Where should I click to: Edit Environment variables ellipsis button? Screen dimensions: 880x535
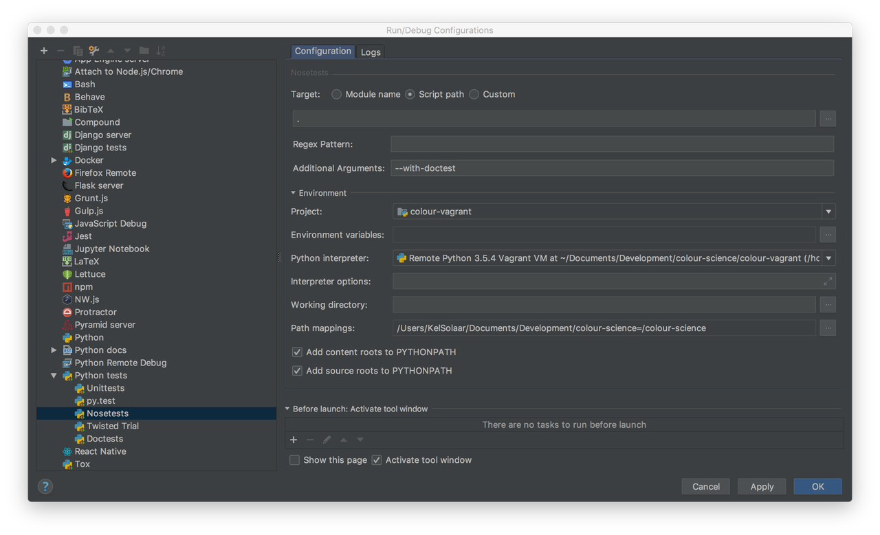[828, 235]
